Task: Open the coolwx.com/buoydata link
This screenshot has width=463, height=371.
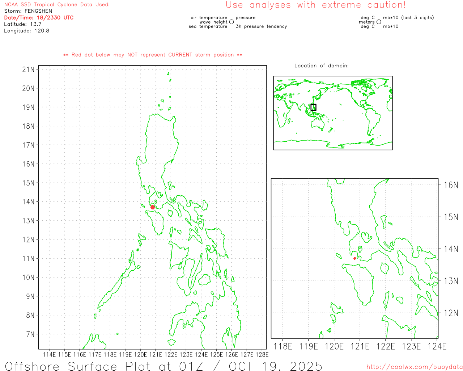Action: point(415,367)
